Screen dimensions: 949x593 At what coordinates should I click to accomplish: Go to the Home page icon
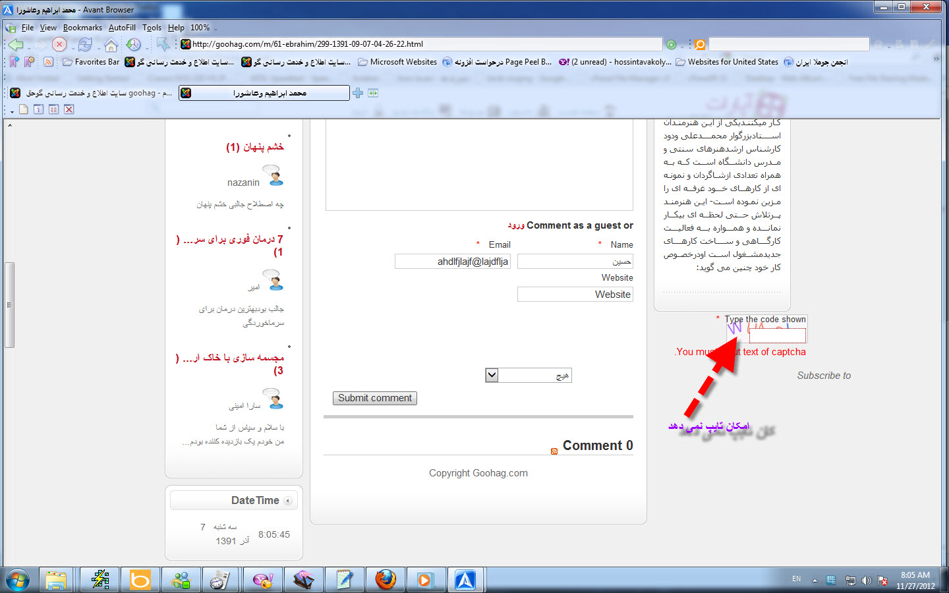pyautogui.click(x=111, y=45)
